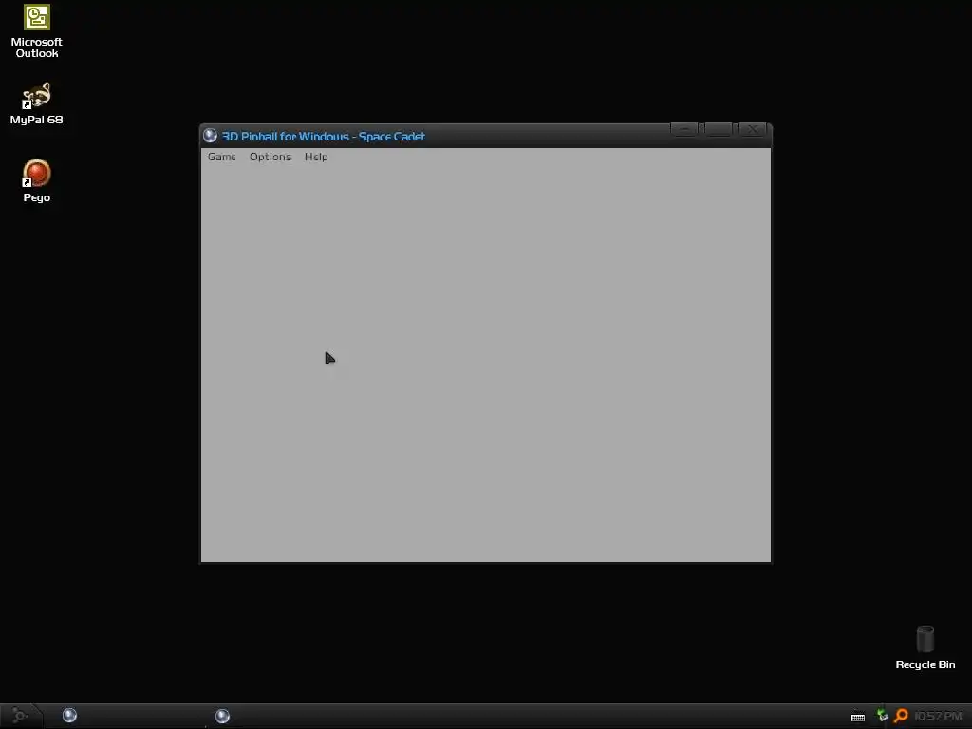This screenshot has height=729, width=972.
Task: Open the Help menu in 3D Pinball
Action: pos(316,157)
